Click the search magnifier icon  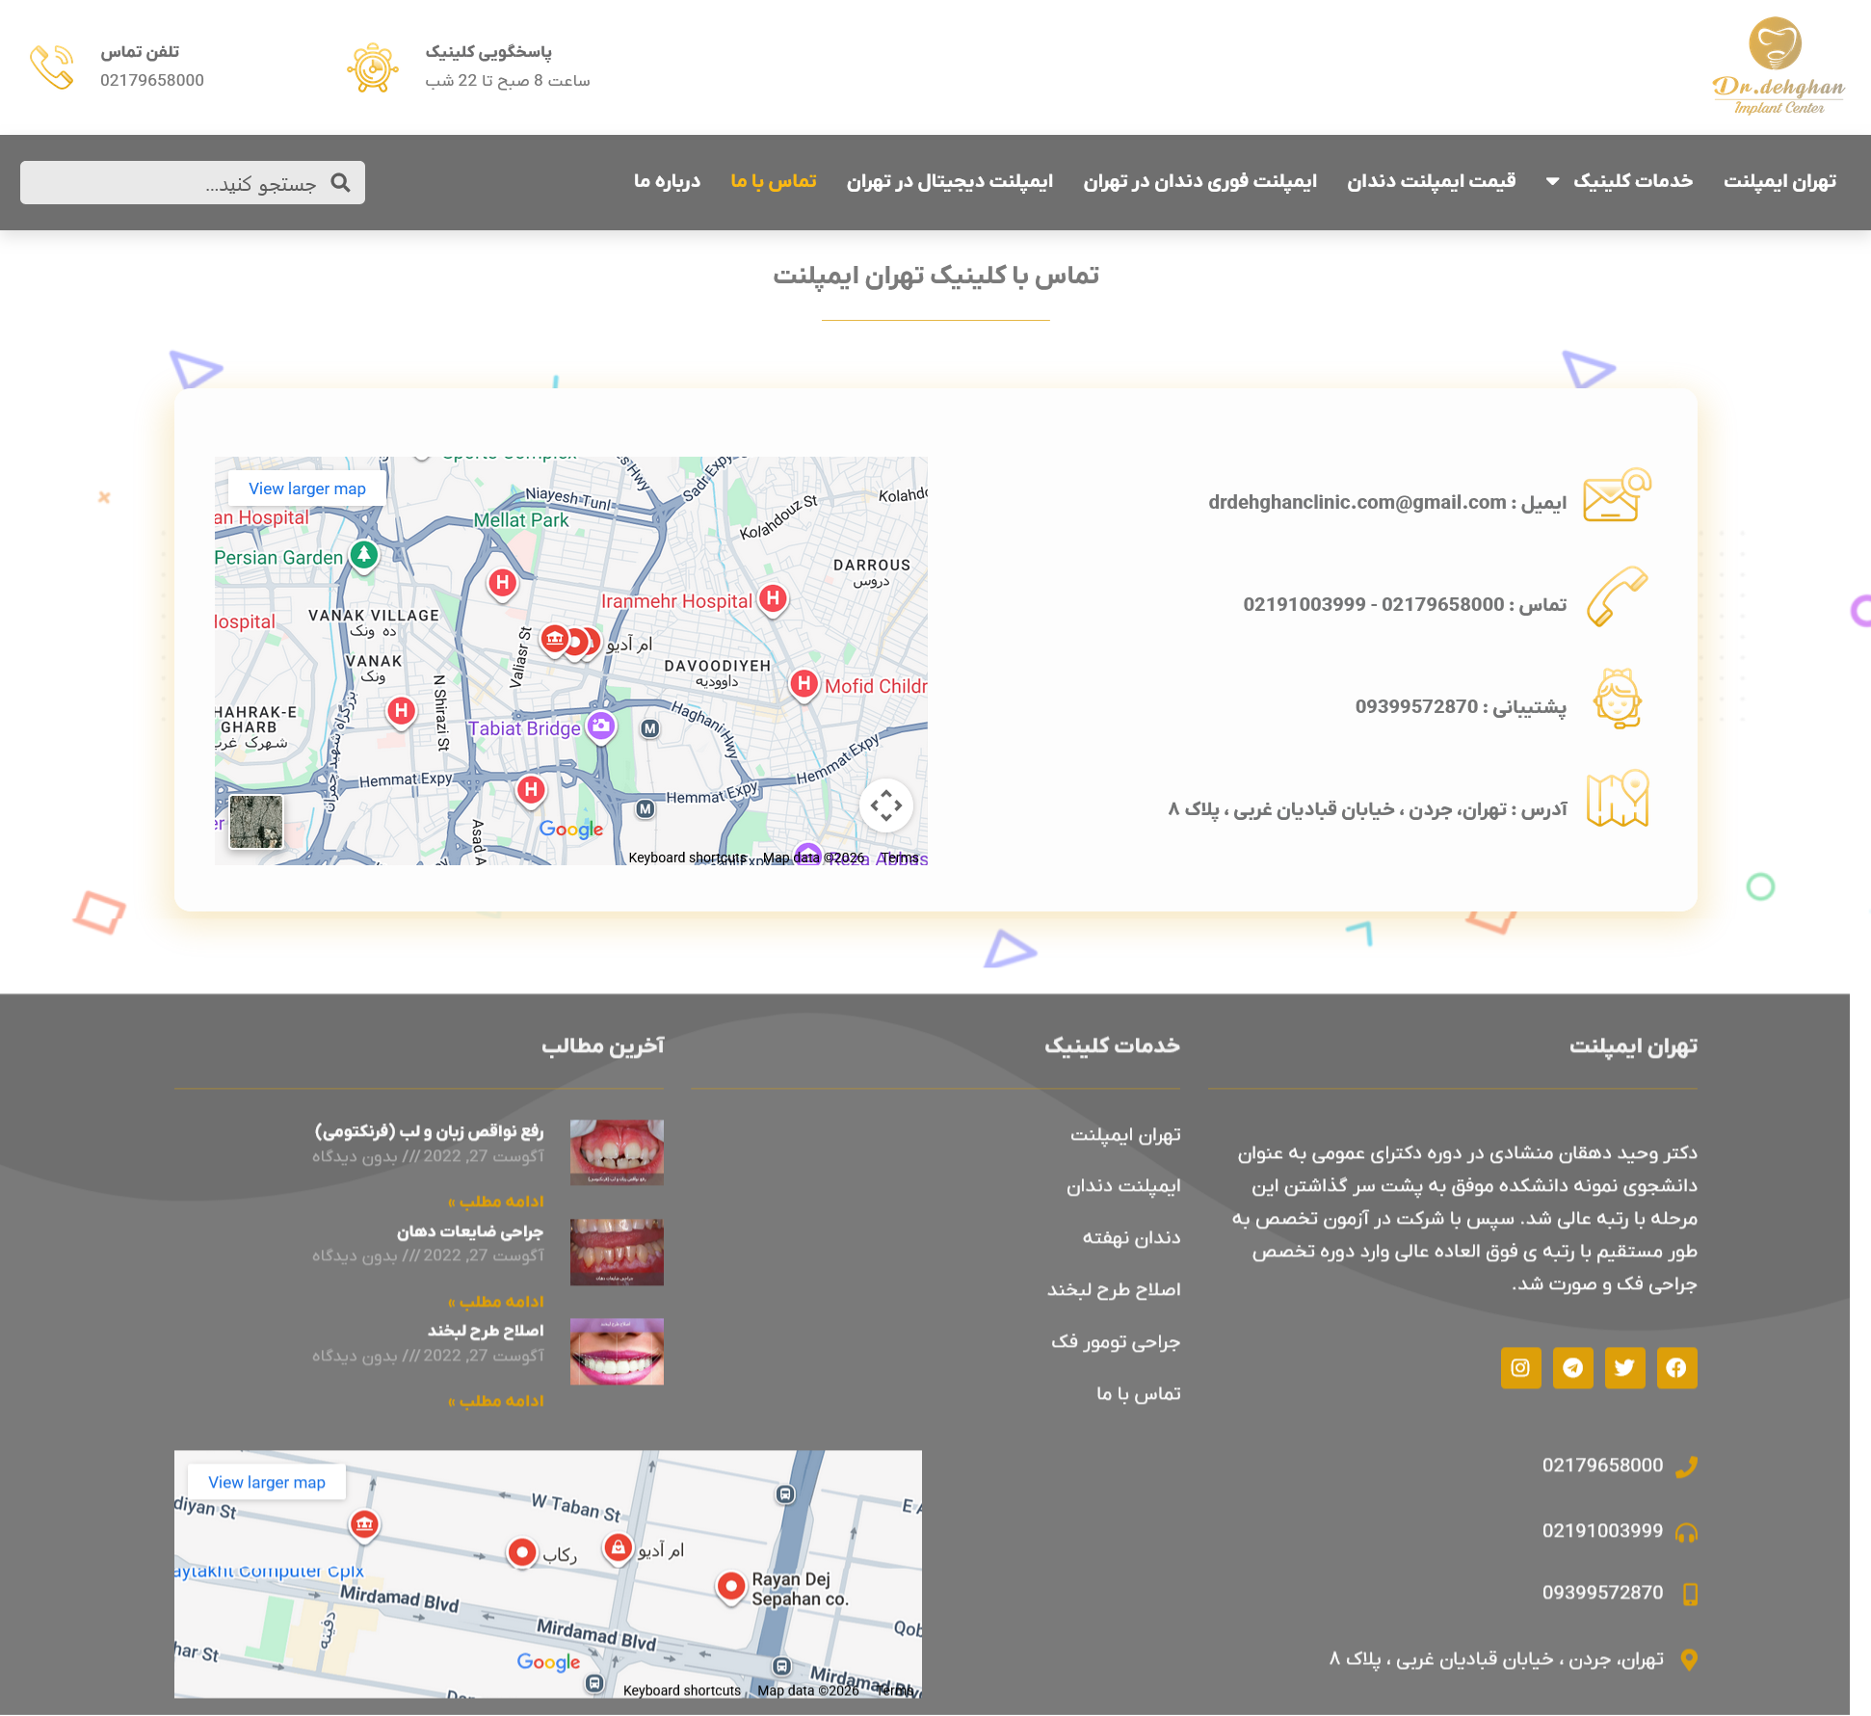coord(340,182)
